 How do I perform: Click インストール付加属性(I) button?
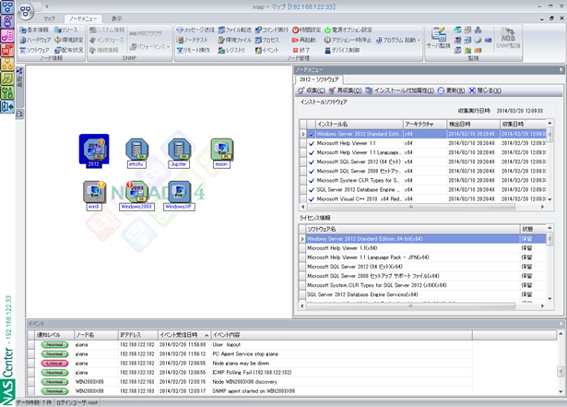click(399, 90)
